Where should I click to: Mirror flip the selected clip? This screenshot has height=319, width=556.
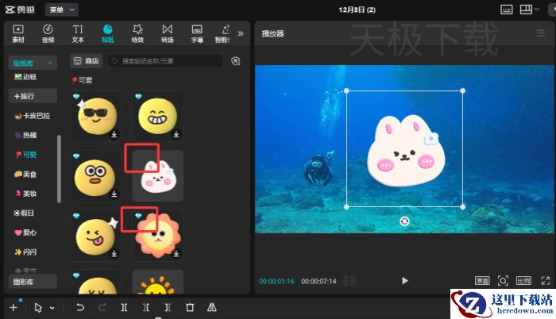click(212, 307)
